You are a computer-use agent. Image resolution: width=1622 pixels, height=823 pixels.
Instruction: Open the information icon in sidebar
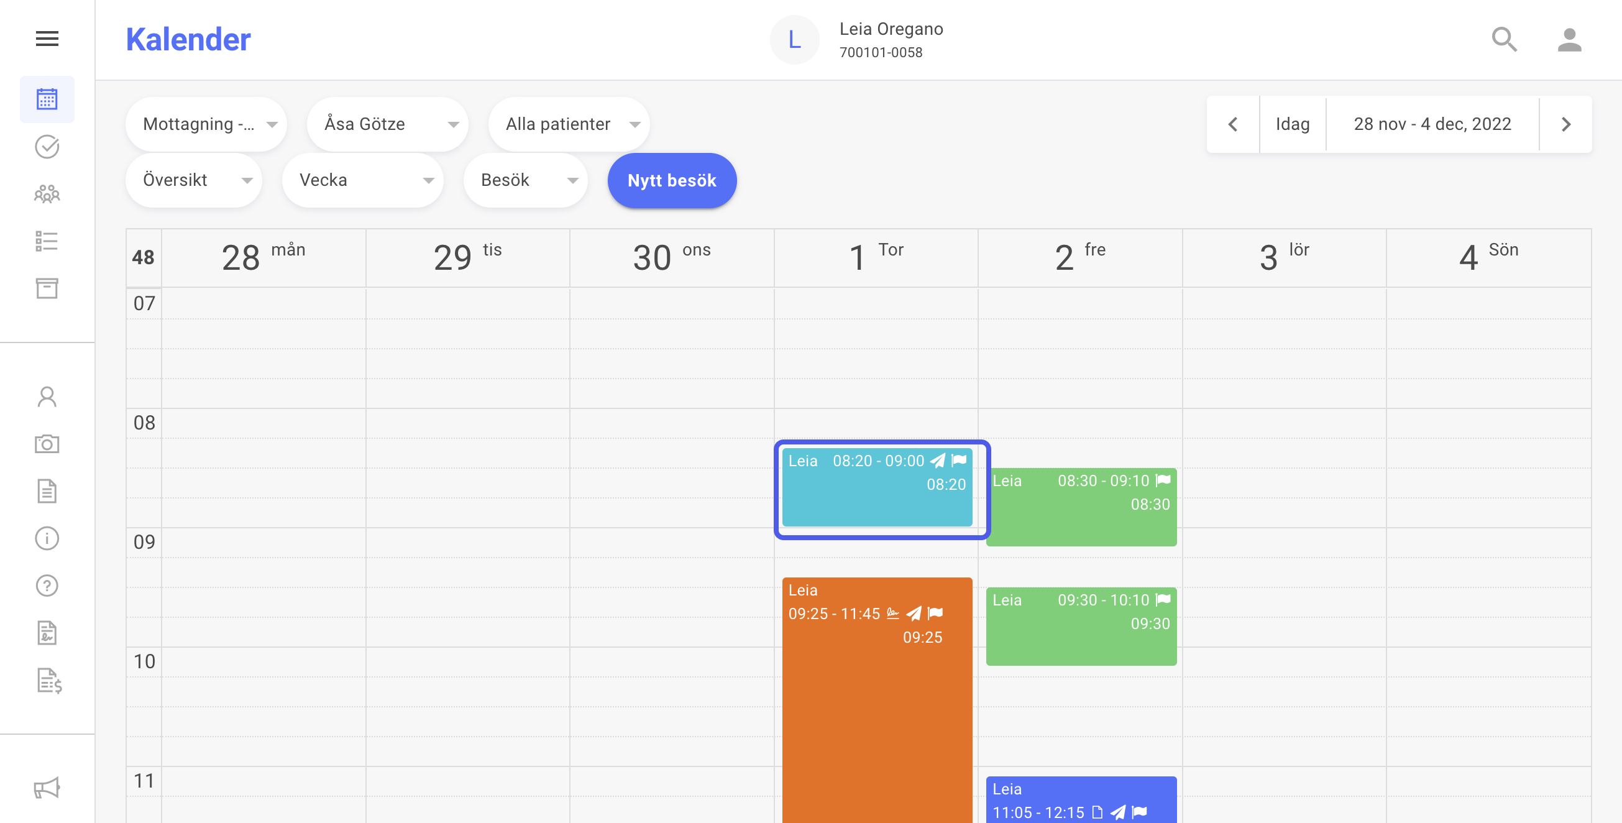(x=47, y=538)
